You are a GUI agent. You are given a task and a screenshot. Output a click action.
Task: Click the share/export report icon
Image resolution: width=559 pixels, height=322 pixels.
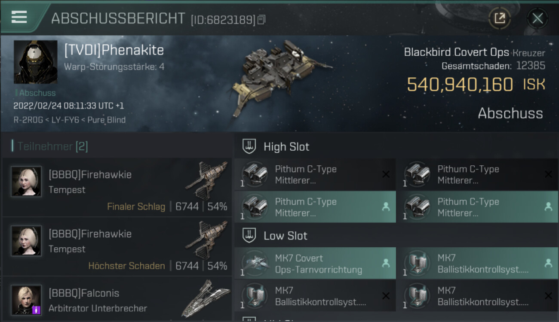click(x=499, y=18)
